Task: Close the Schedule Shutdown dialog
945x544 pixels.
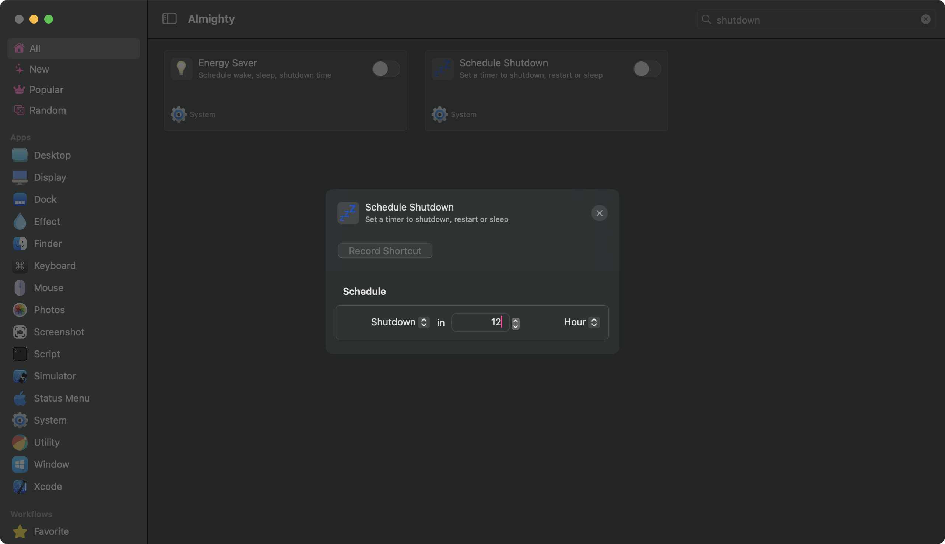Action: 599,213
